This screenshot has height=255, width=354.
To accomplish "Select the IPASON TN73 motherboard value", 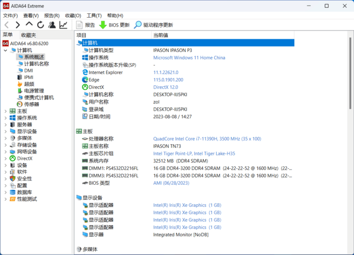I will coord(167,146).
